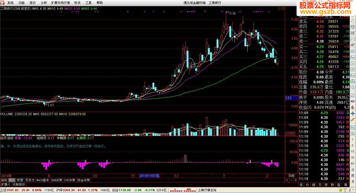Select the pencil drawing tool icon

point(353,119)
